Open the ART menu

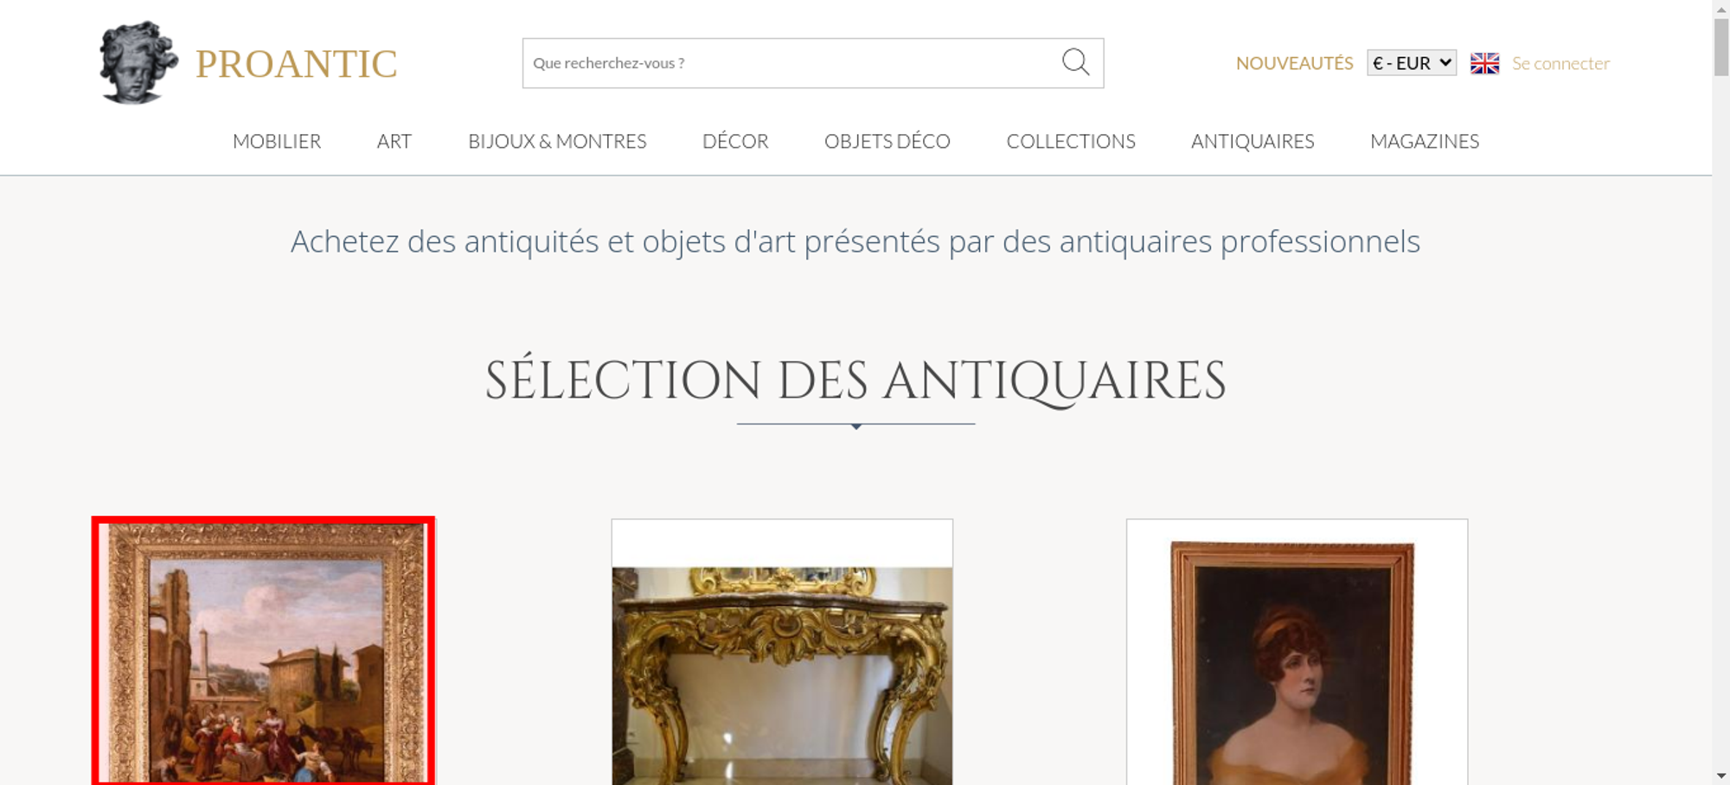[394, 141]
